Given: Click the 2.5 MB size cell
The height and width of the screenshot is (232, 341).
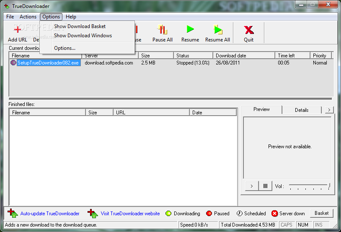Looking at the screenshot, I should tap(148, 63).
